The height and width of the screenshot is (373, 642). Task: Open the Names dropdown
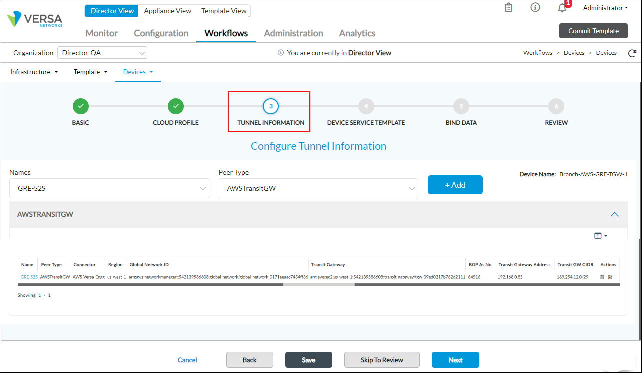pos(109,189)
